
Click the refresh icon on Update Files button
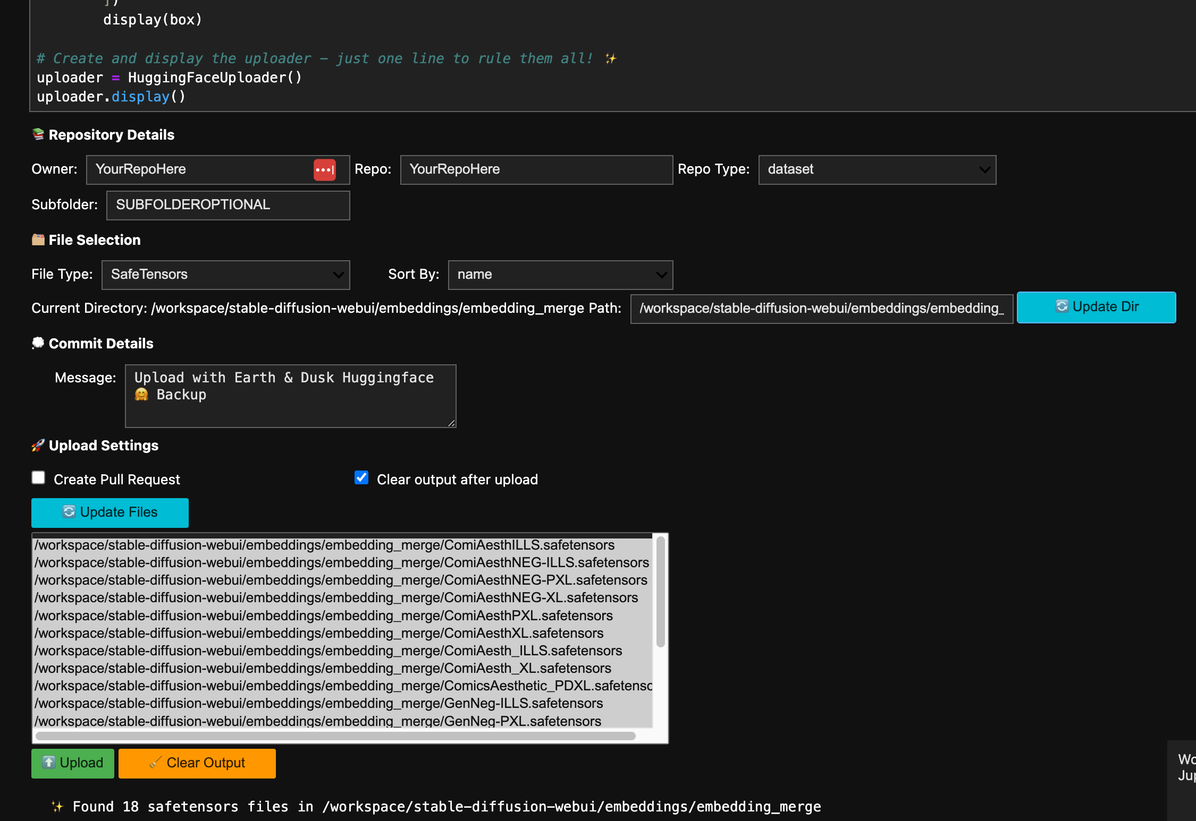69,511
